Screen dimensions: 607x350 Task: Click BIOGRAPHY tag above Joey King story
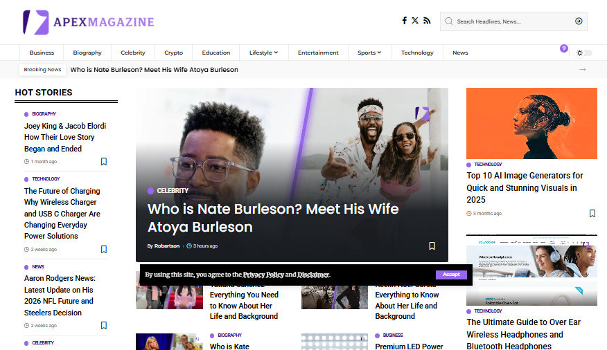(x=44, y=114)
